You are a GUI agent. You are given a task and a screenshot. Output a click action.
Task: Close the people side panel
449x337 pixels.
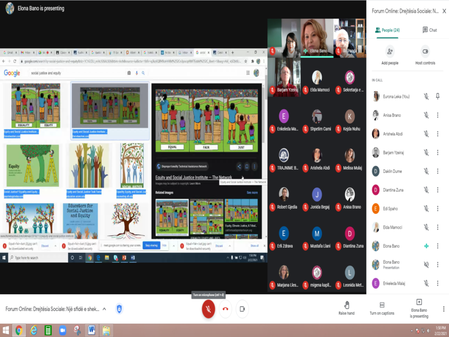coord(443,11)
